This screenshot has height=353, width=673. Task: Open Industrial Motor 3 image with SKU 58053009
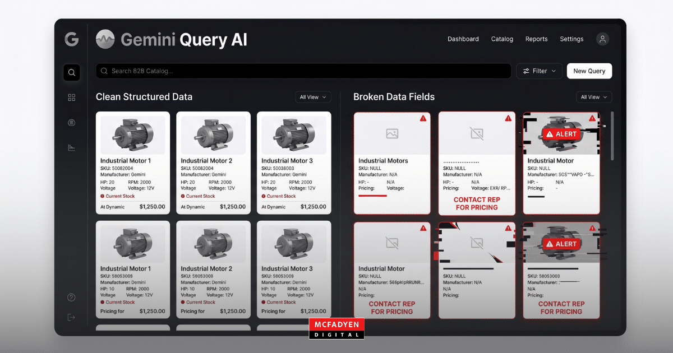294,244
